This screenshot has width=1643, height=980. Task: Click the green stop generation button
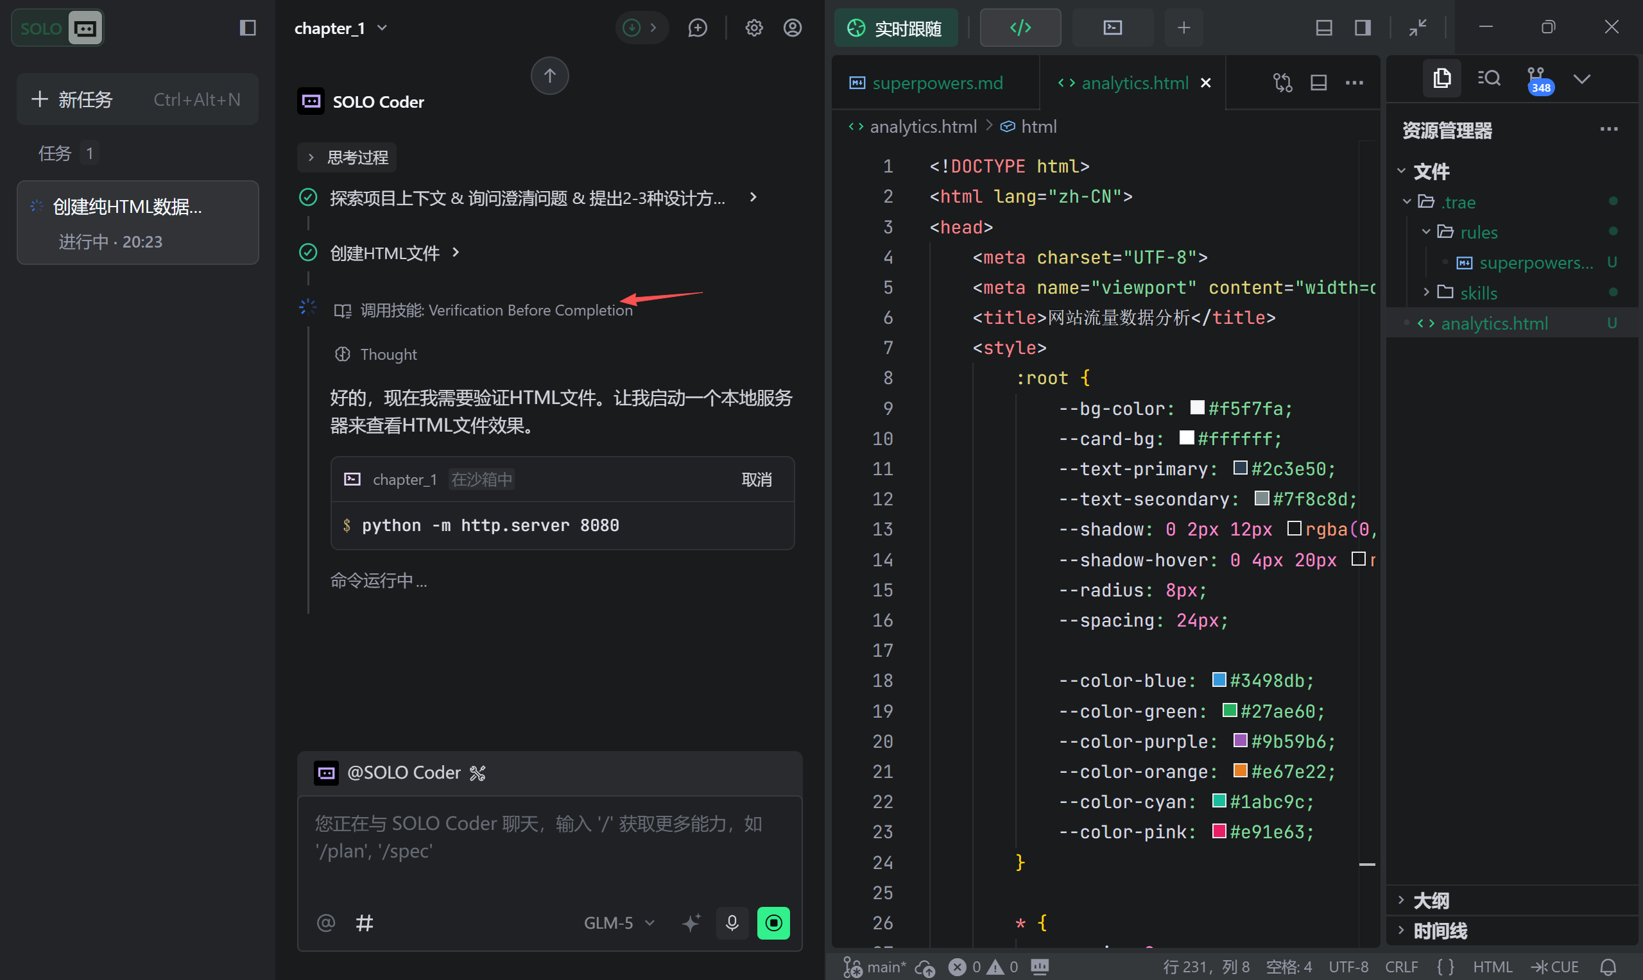[x=773, y=922]
